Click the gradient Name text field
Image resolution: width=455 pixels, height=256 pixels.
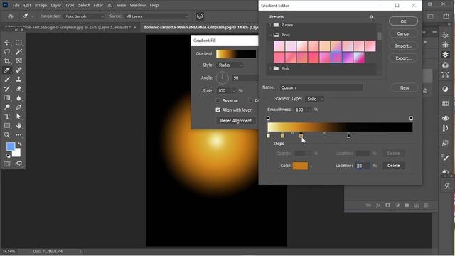pos(321,87)
